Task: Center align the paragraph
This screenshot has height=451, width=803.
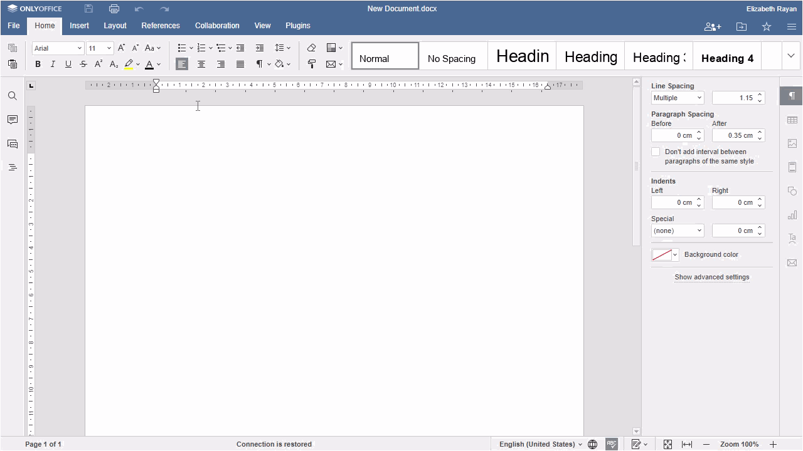Action: tap(201, 64)
